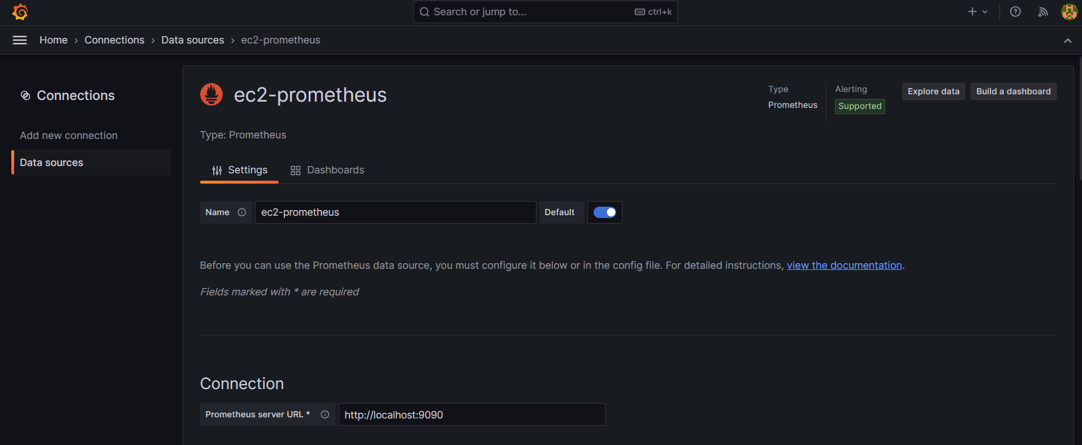This screenshot has height=445, width=1082.
Task: Click the Prometheus server URL label
Action: (x=258, y=415)
